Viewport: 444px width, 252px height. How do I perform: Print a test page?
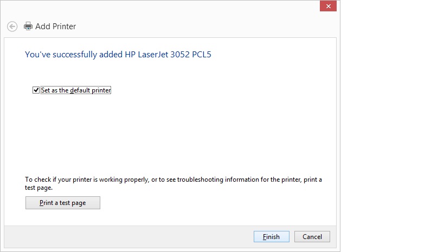(x=62, y=203)
